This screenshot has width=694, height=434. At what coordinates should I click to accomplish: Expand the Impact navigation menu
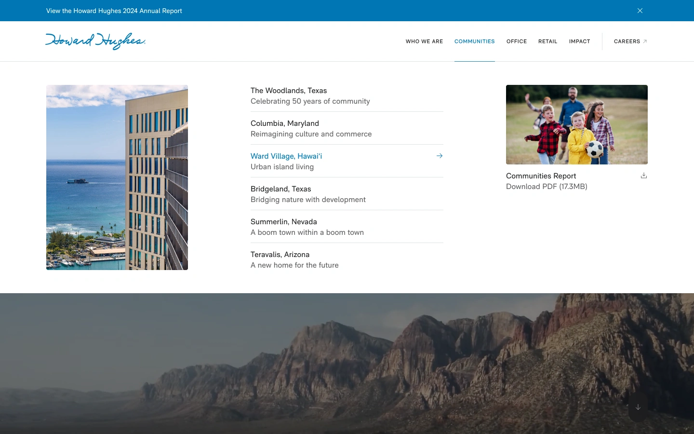579,41
